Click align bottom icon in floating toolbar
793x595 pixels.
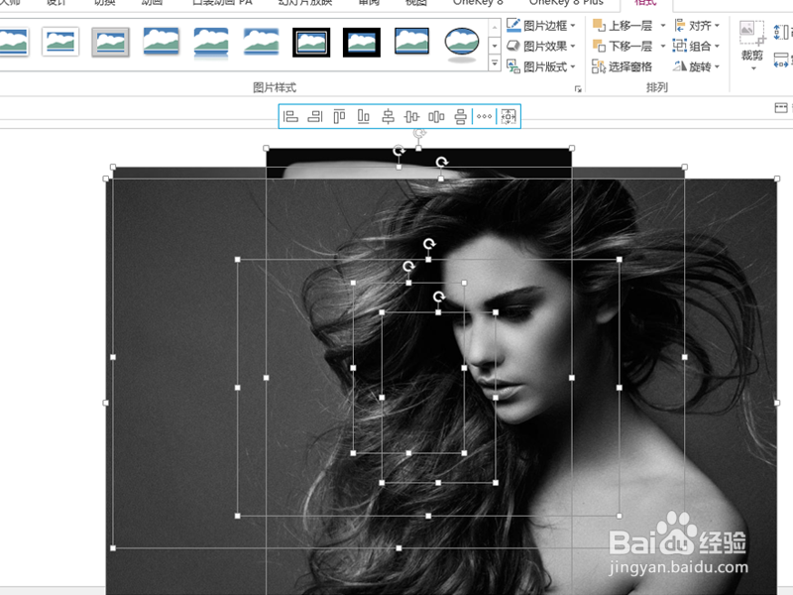point(363,117)
